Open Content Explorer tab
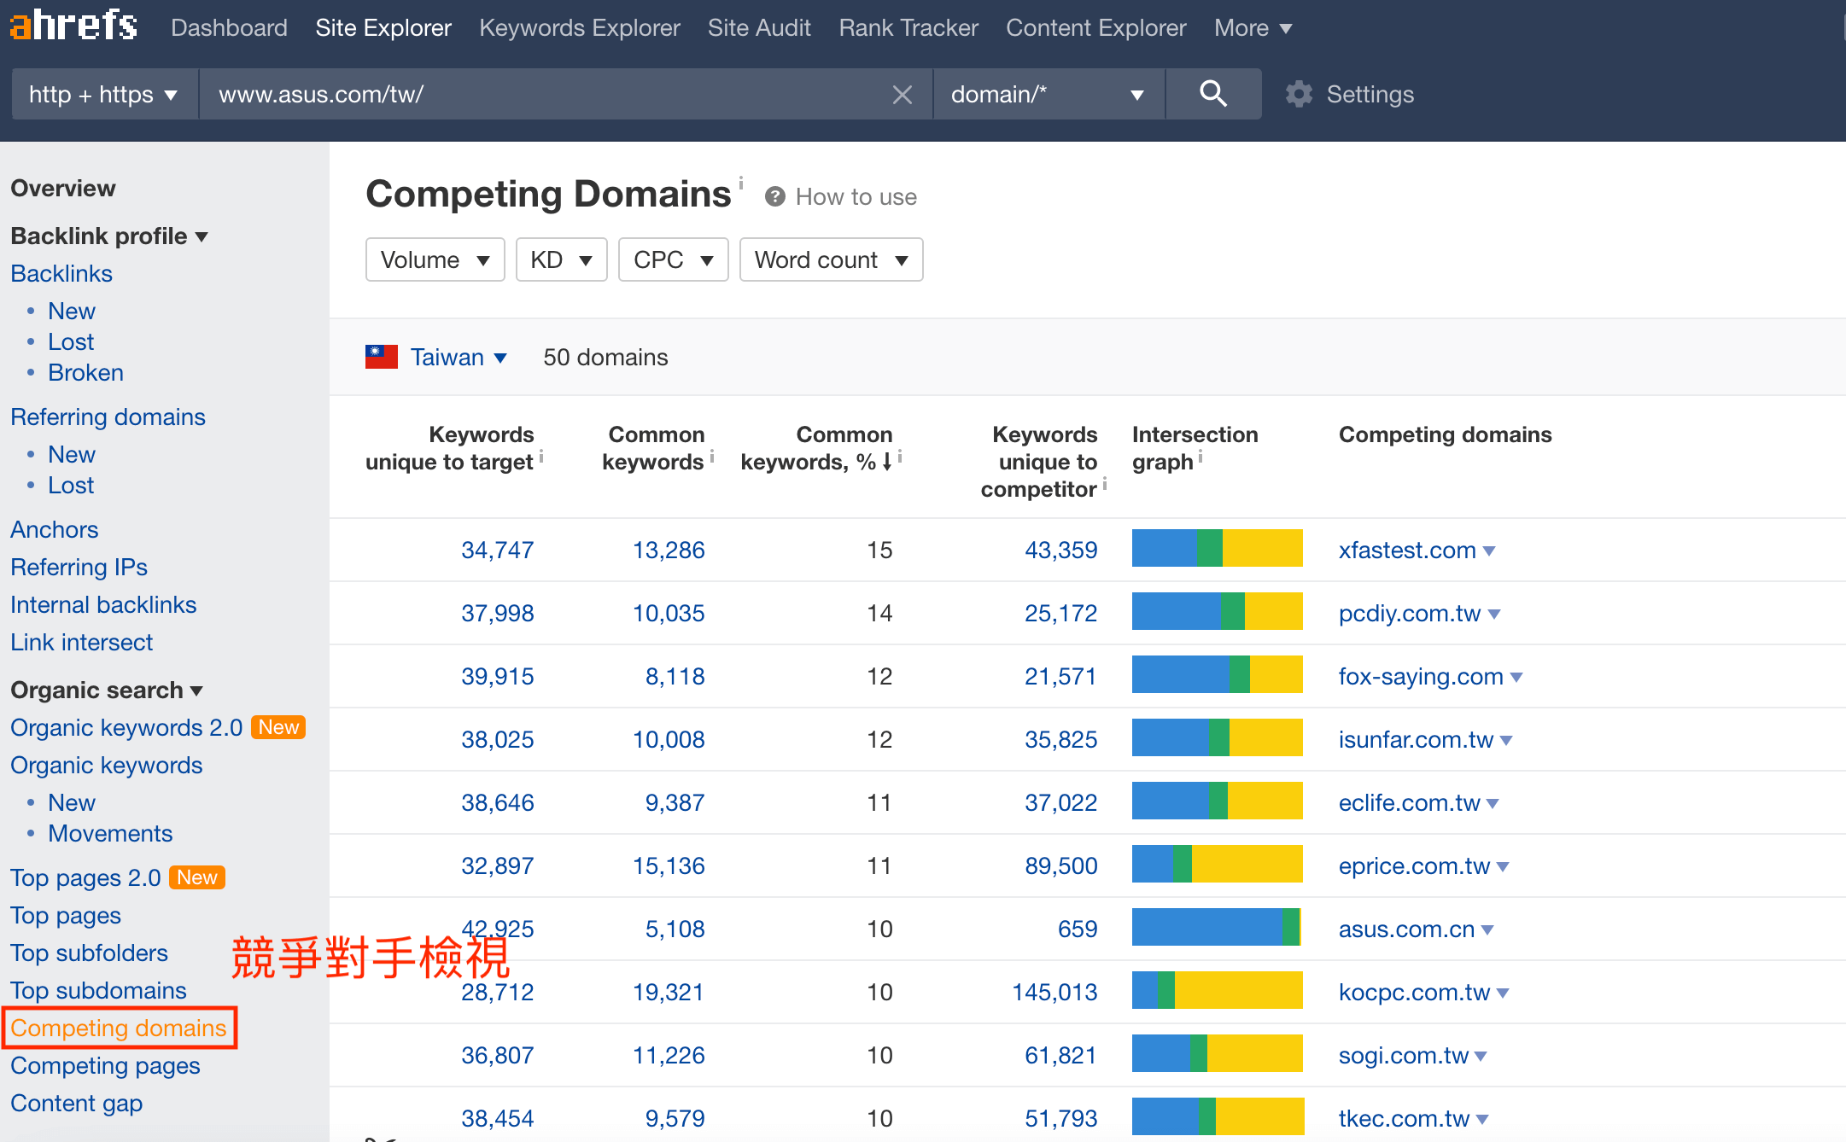Image resolution: width=1846 pixels, height=1142 pixels. 1096,28
